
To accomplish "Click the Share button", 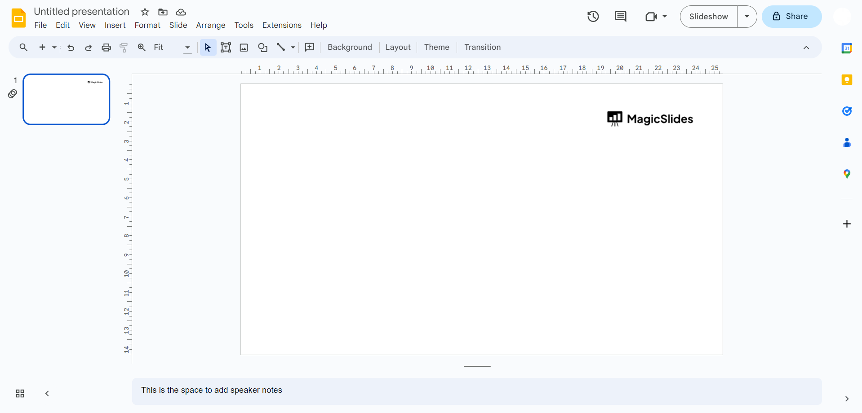I will [791, 17].
